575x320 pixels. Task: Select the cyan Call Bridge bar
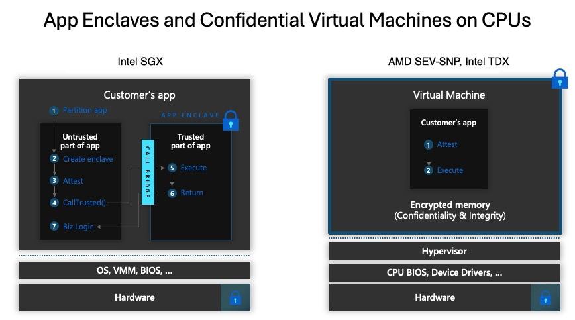[147, 172]
